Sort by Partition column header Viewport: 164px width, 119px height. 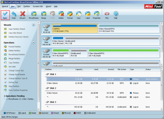click(x=56, y=69)
